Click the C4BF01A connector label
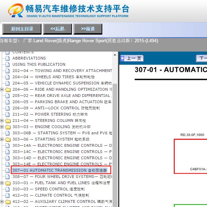Screen dimensions: 207x207 point(198,169)
